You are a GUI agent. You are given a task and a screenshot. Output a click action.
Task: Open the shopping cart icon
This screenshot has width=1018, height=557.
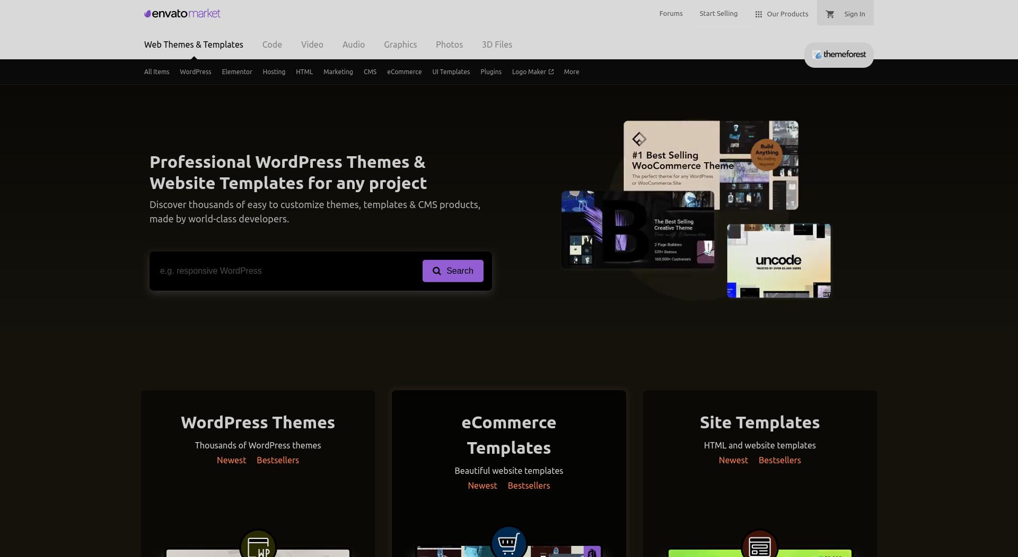830,14
